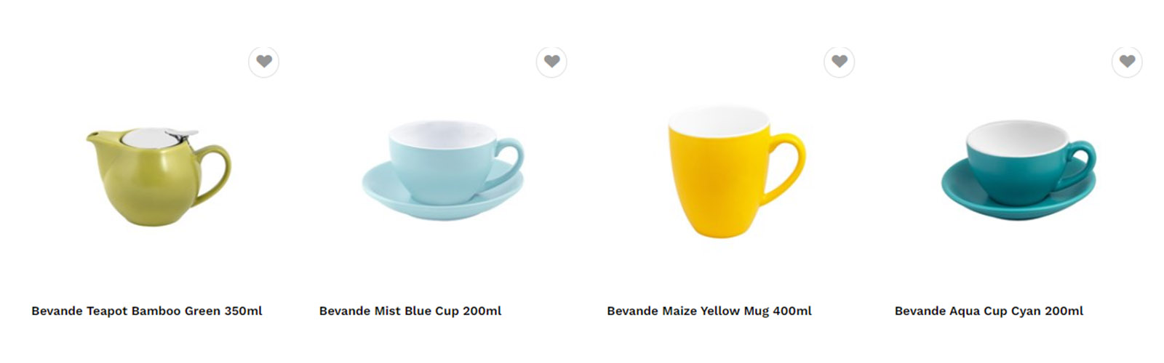Viewport: 1164px width, 363px height.
Task: Open Bevande Teapot Bamboo Green 350ml link
Action: 147,311
